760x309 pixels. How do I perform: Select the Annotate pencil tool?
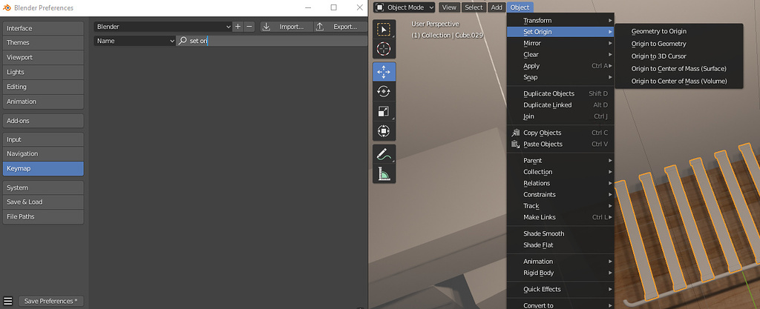point(384,154)
